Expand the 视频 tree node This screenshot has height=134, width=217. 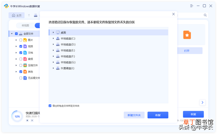click(x=16, y=46)
